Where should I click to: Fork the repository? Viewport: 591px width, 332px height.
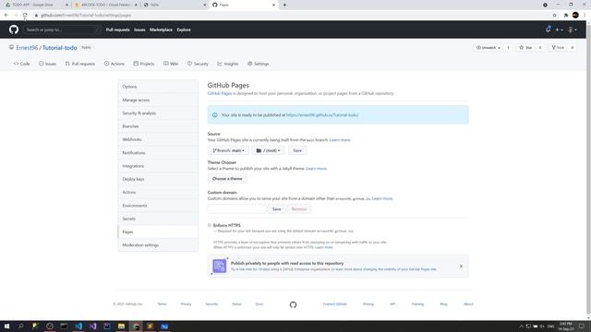(558, 48)
